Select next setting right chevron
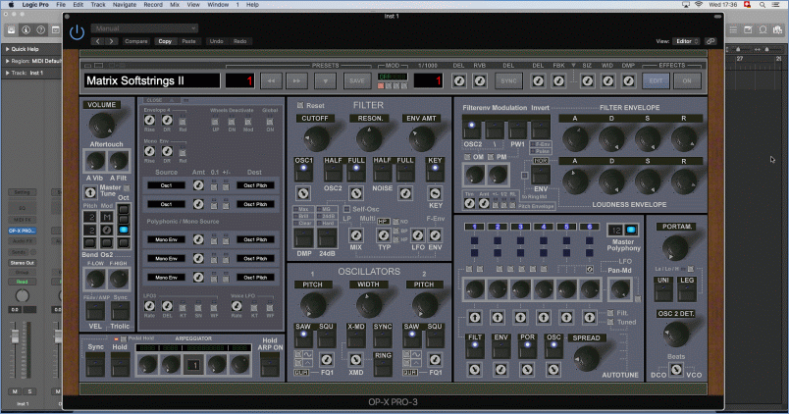 coord(111,41)
